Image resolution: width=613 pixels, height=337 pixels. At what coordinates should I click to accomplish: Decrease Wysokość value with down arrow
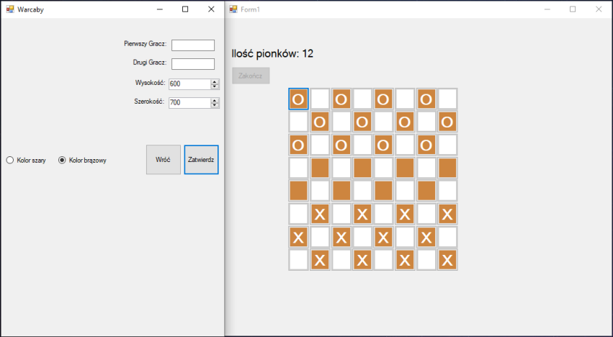[215, 86]
